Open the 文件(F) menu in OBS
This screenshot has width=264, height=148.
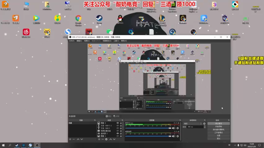pos(72,41)
